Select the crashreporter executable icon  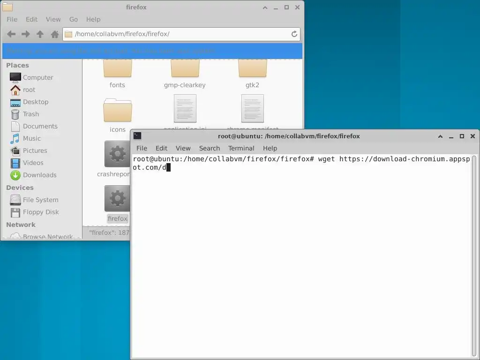(x=117, y=154)
